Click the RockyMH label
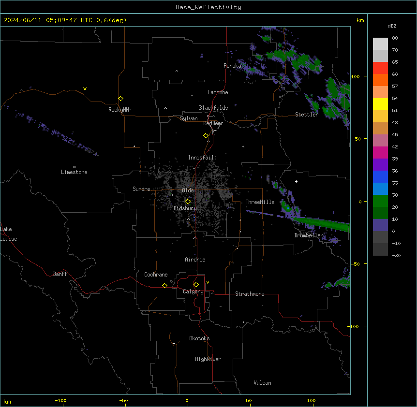 coord(119,110)
